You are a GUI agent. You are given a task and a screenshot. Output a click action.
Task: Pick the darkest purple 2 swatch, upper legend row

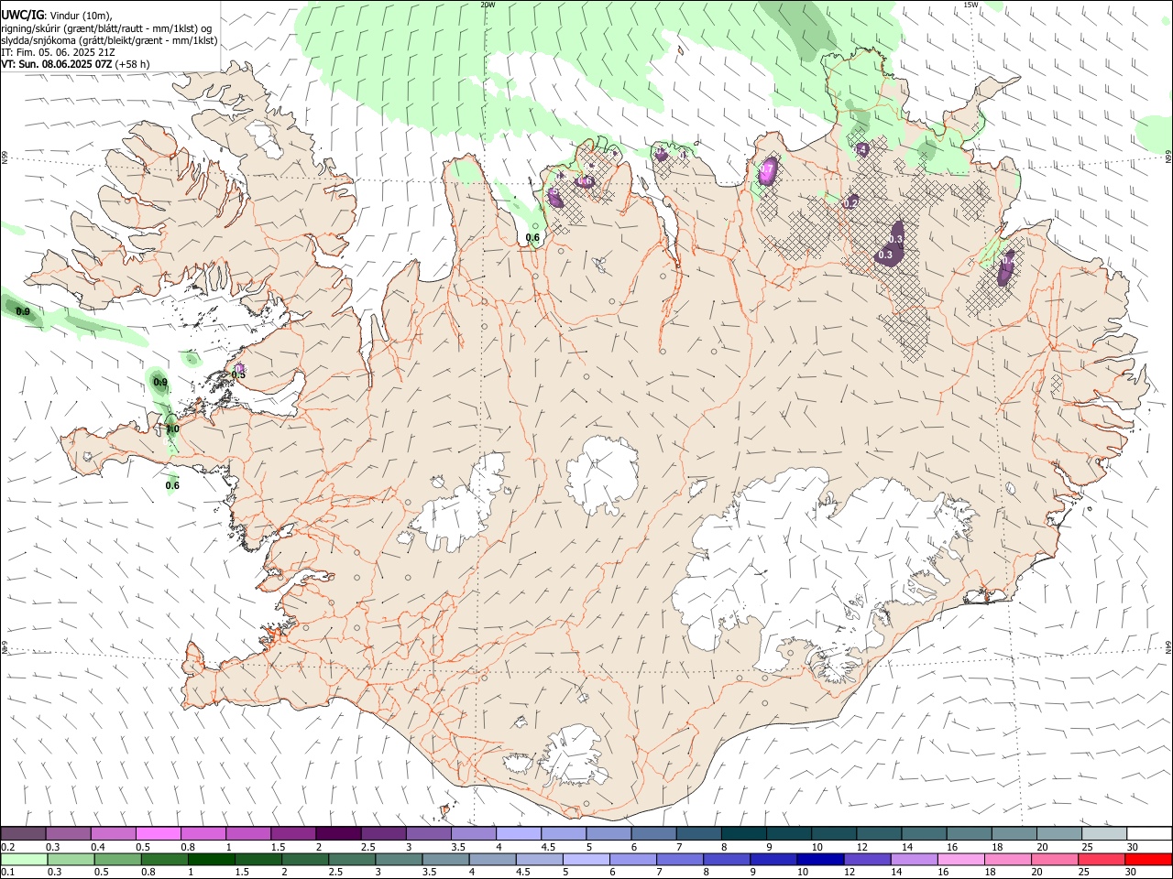click(337, 833)
